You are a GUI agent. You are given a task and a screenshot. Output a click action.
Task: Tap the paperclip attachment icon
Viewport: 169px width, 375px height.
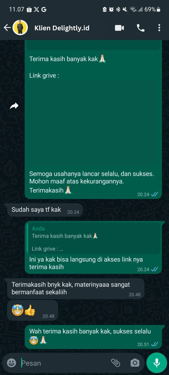pos(115,362)
